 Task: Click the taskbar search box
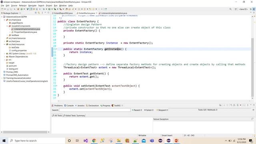coord(36,140)
